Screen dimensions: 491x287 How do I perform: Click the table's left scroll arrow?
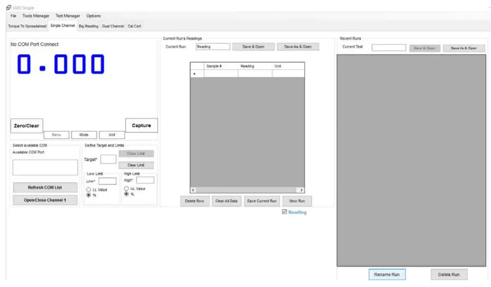(193, 190)
